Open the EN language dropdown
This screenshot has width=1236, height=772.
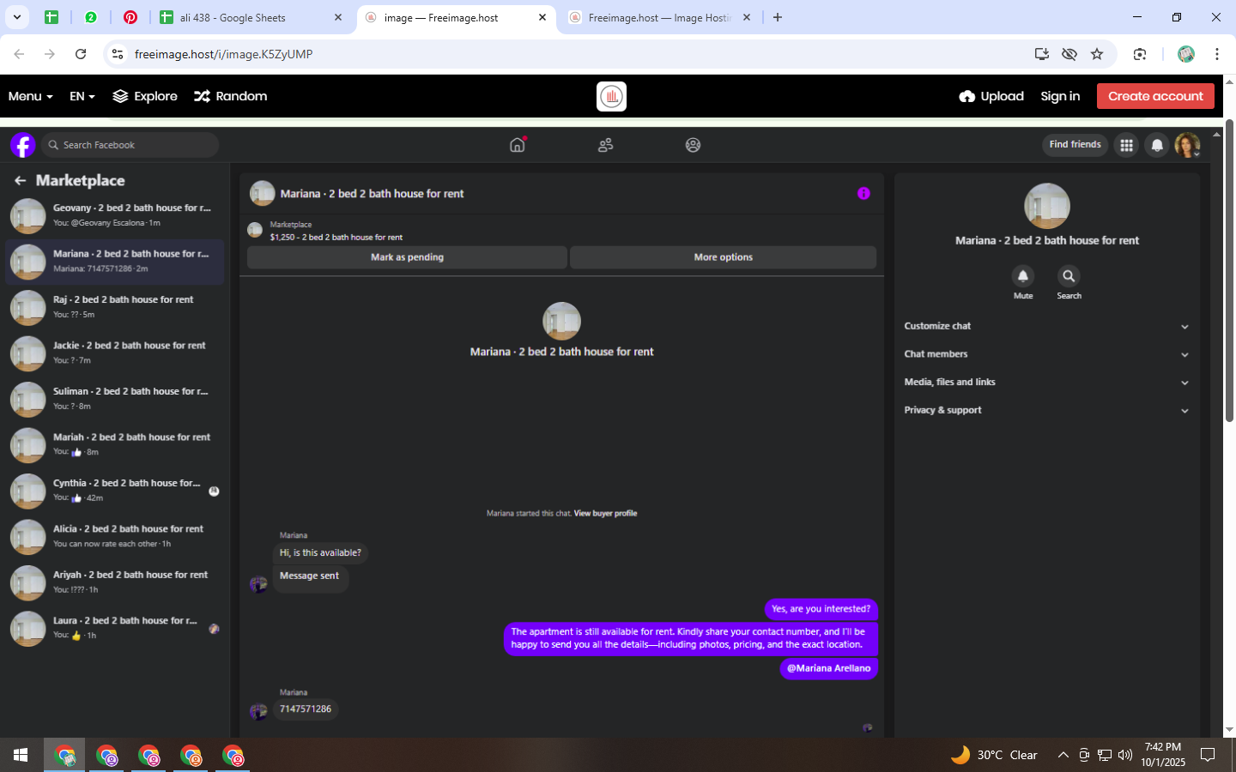point(82,96)
